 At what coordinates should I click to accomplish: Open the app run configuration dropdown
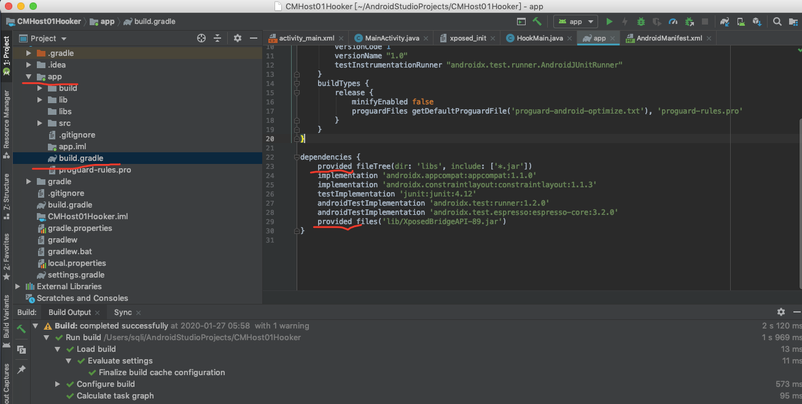(x=575, y=21)
